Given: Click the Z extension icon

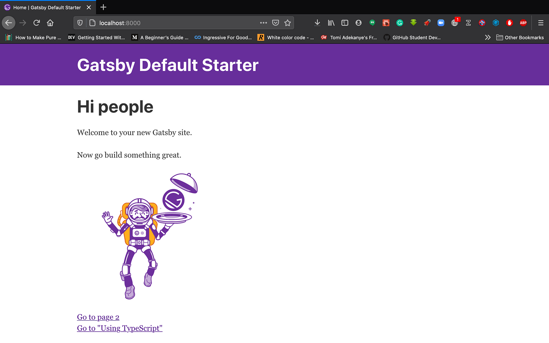Looking at the screenshot, I should pyautogui.click(x=468, y=23).
